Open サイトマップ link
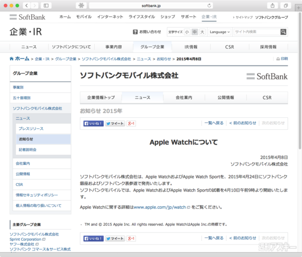The height and width of the screenshot is (257, 302). point(244,17)
